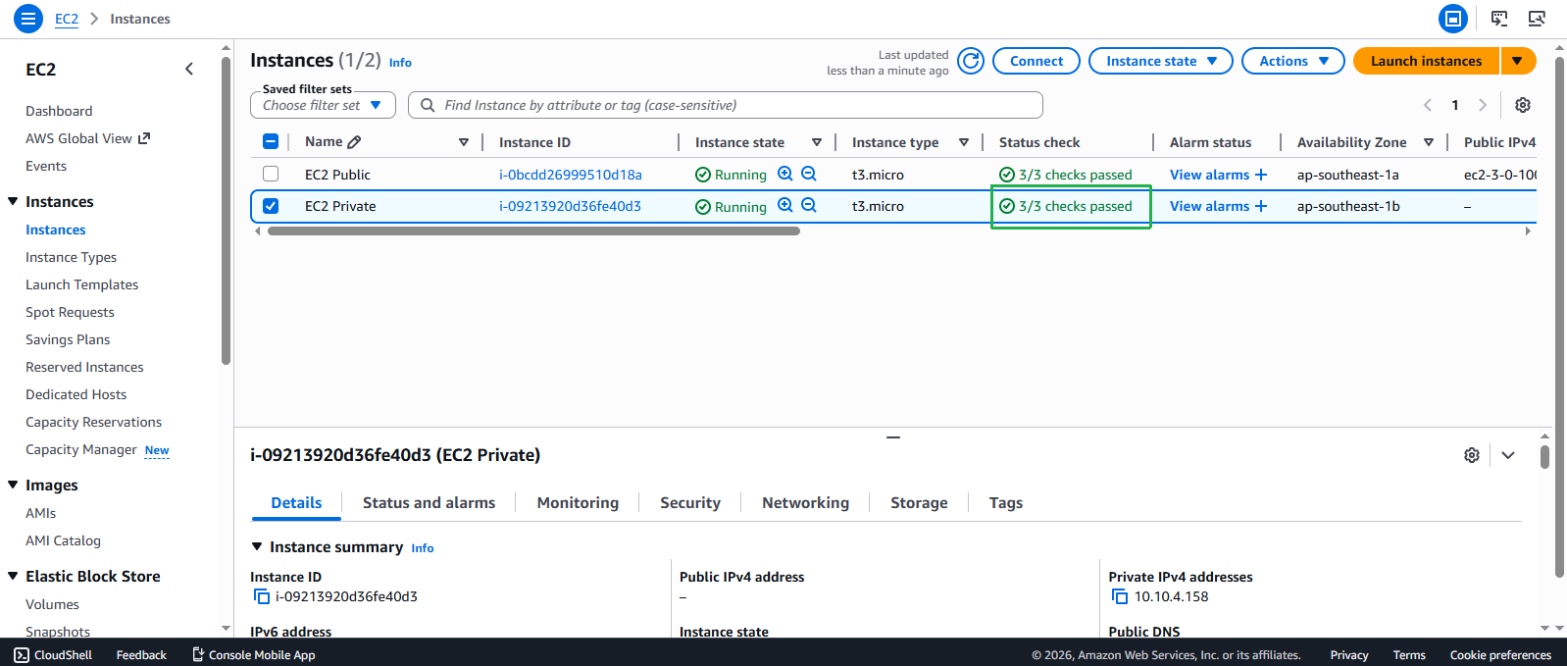Click the Find Instance search field
This screenshot has width=1567, height=666.
tap(726, 105)
